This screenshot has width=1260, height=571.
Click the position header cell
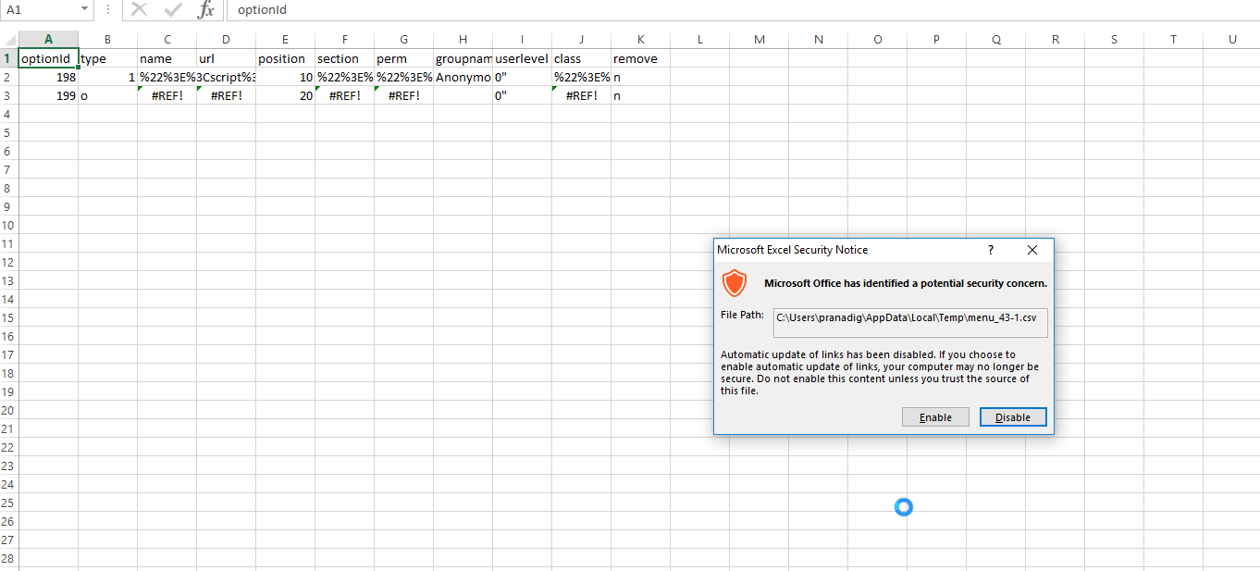pyautogui.click(x=285, y=58)
